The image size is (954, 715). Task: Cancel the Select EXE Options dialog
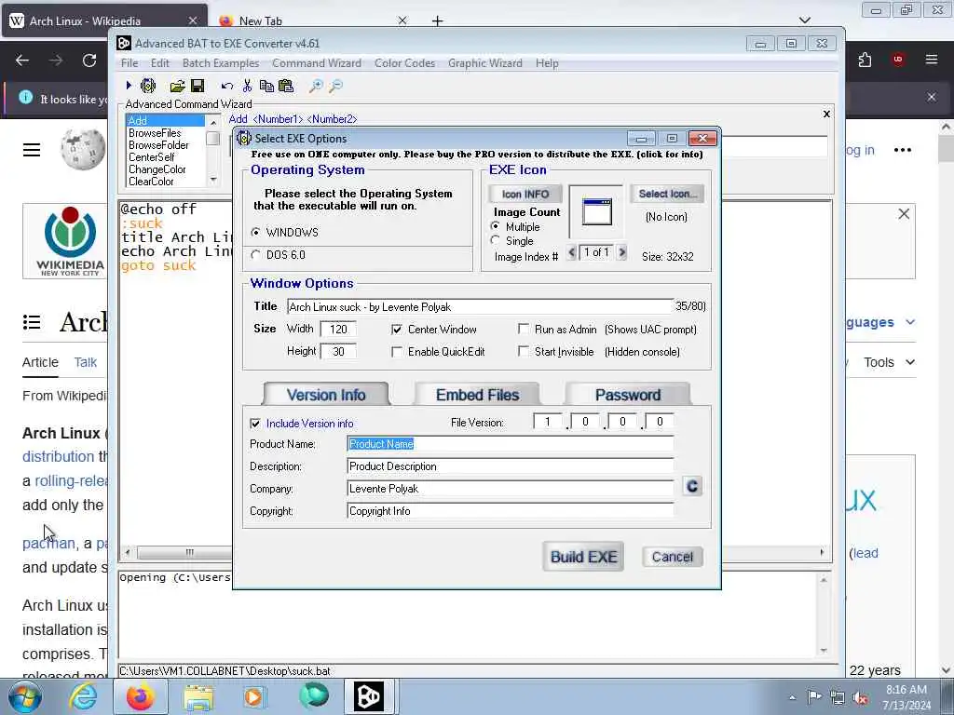tap(673, 557)
